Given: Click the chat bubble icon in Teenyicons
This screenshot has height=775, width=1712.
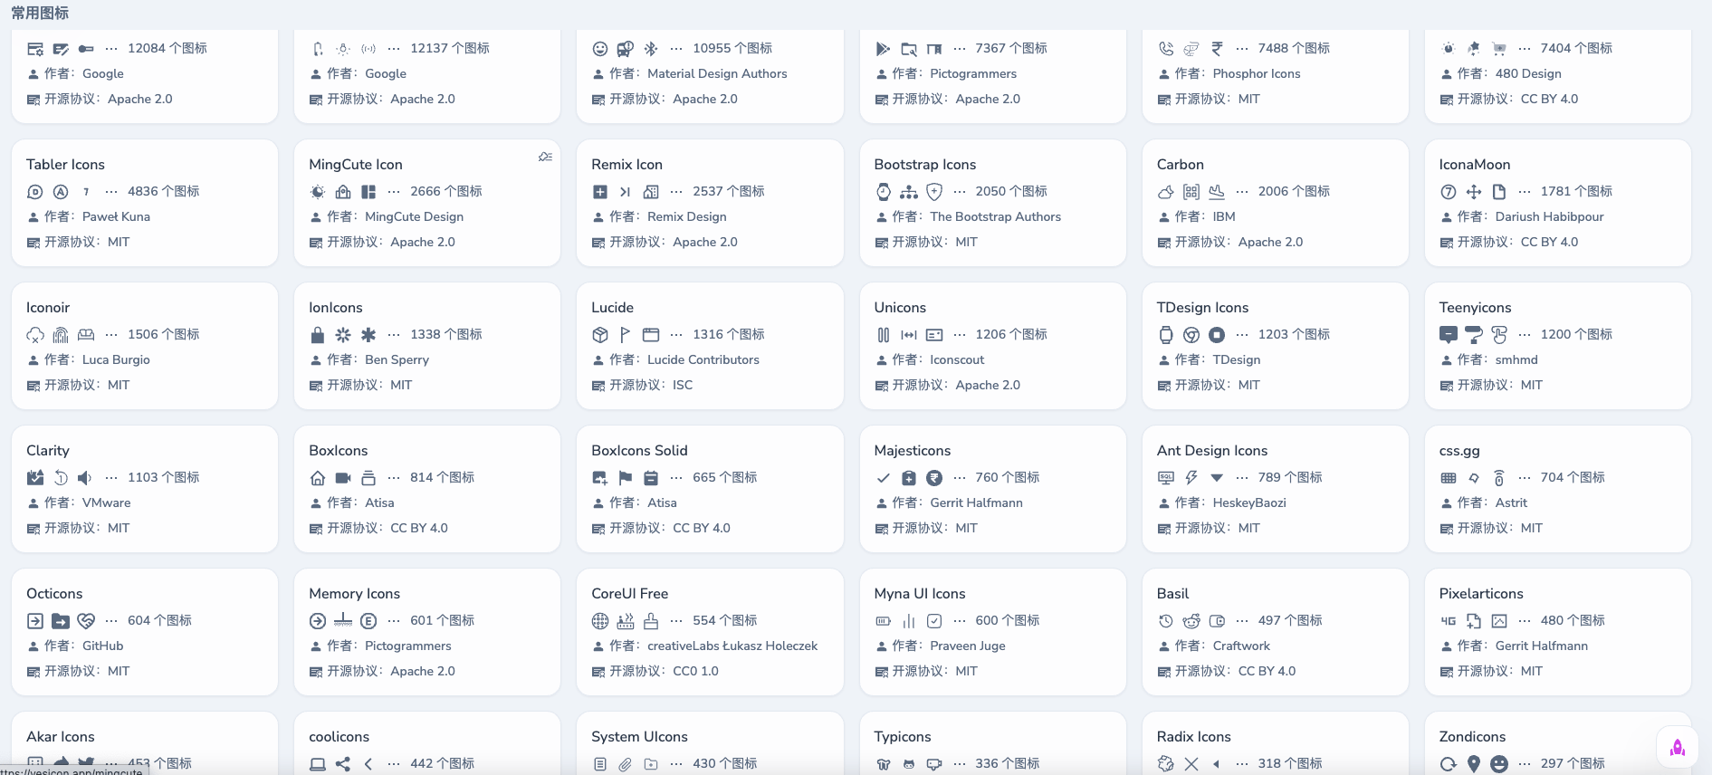Looking at the screenshot, I should point(1449,335).
